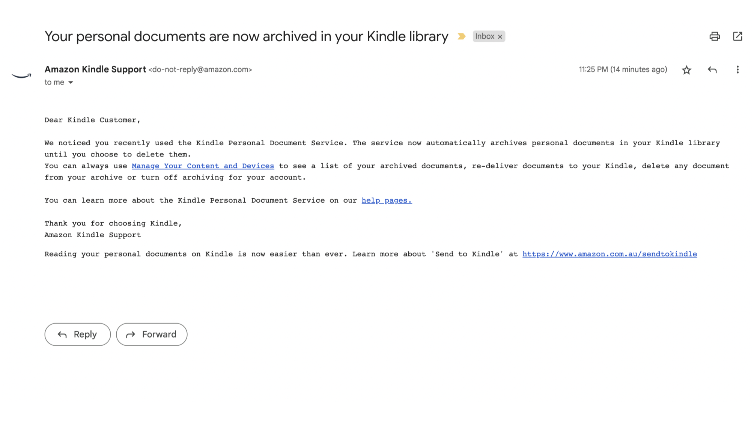This screenshot has height=422, width=754.
Task: Click the reply arrow icon
Action: point(712,69)
